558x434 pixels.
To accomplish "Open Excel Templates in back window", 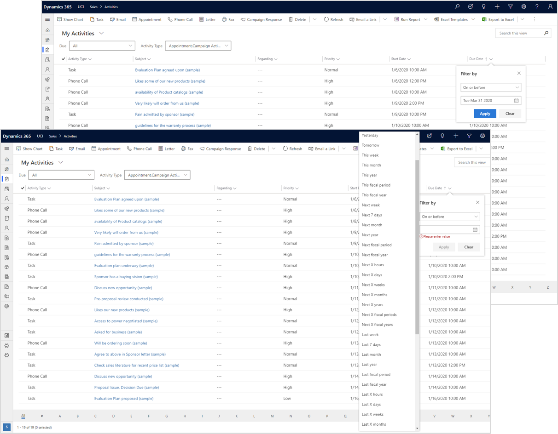I will (x=451, y=19).
